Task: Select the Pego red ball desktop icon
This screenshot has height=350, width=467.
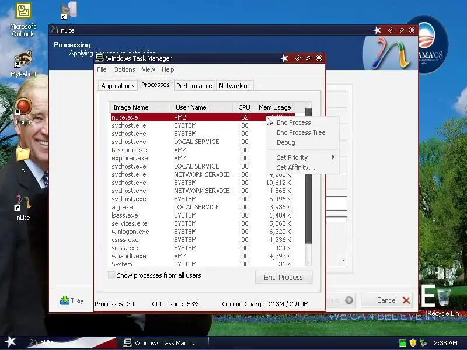Action: coord(23,111)
